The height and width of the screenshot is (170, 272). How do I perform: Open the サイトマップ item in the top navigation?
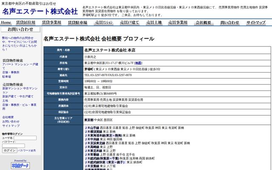pos(256,23)
